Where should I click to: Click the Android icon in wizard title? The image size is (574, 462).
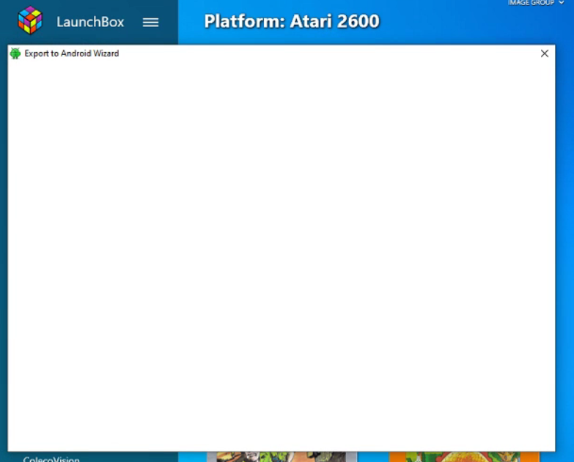point(15,53)
